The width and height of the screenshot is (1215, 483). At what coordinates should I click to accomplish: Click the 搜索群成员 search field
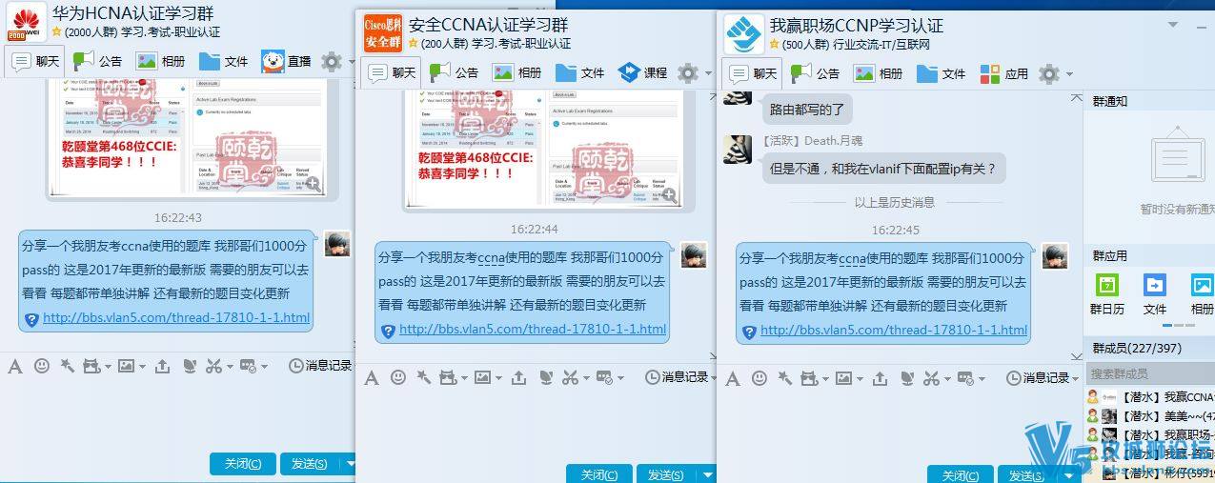click(1148, 373)
